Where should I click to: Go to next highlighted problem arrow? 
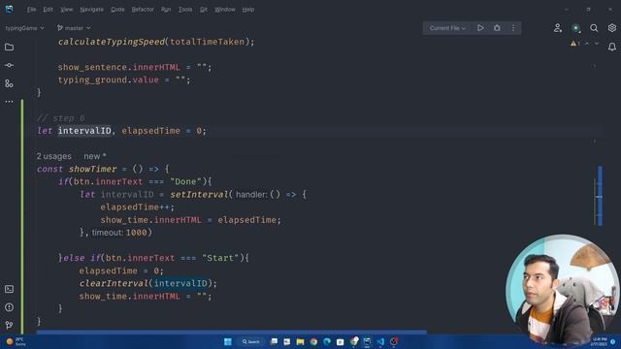(x=597, y=44)
